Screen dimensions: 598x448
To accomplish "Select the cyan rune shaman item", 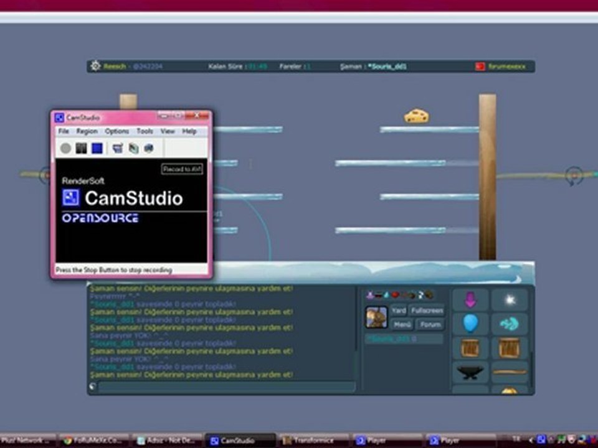I will [510, 324].
